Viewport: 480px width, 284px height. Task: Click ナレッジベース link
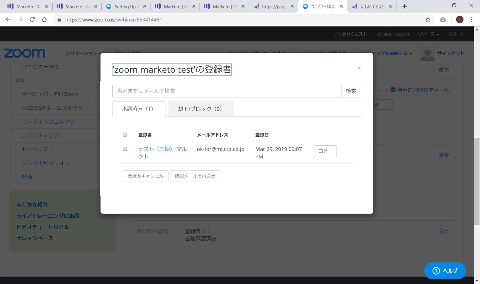[x=35, y=238]
